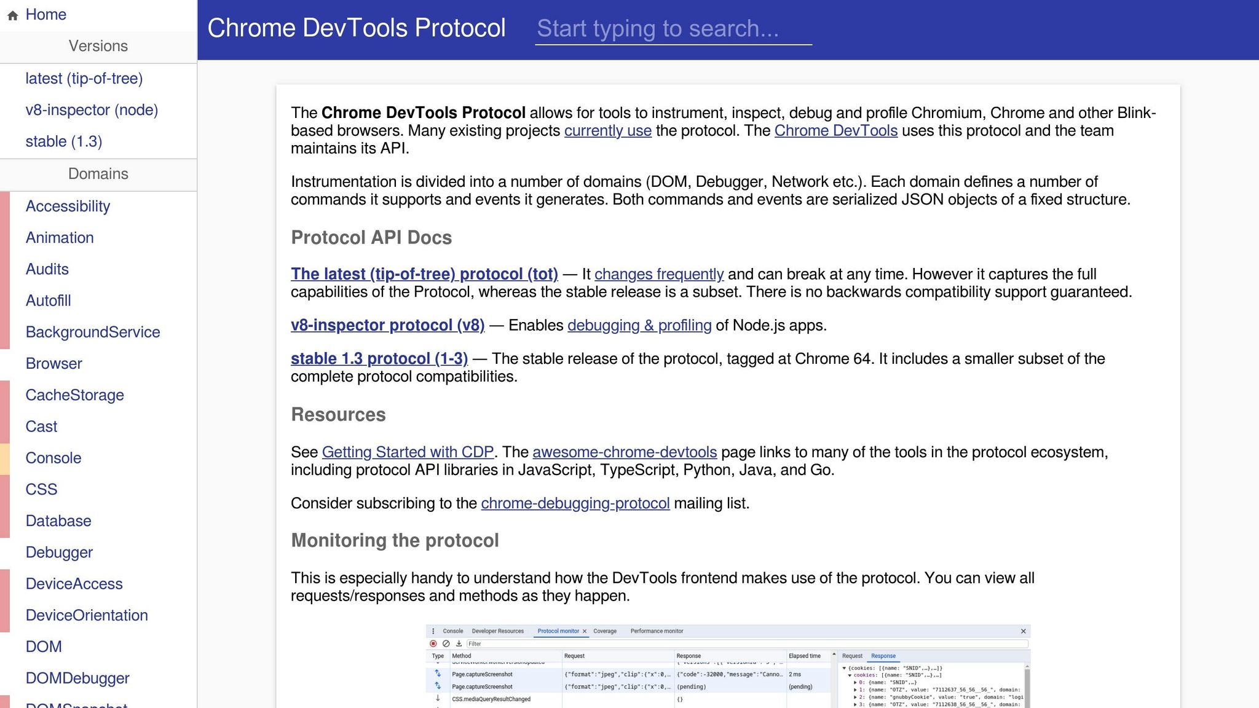Screen dimensions: 1259x708
Task: Click the arrow icon beside Page.captureScreenshot
Action: 438,674
